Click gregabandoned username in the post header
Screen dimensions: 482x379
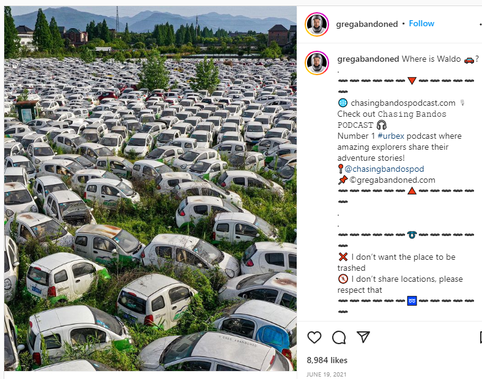(367, 24)
